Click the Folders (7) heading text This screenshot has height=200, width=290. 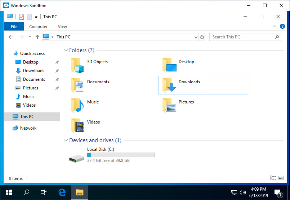tap(82, 50)
